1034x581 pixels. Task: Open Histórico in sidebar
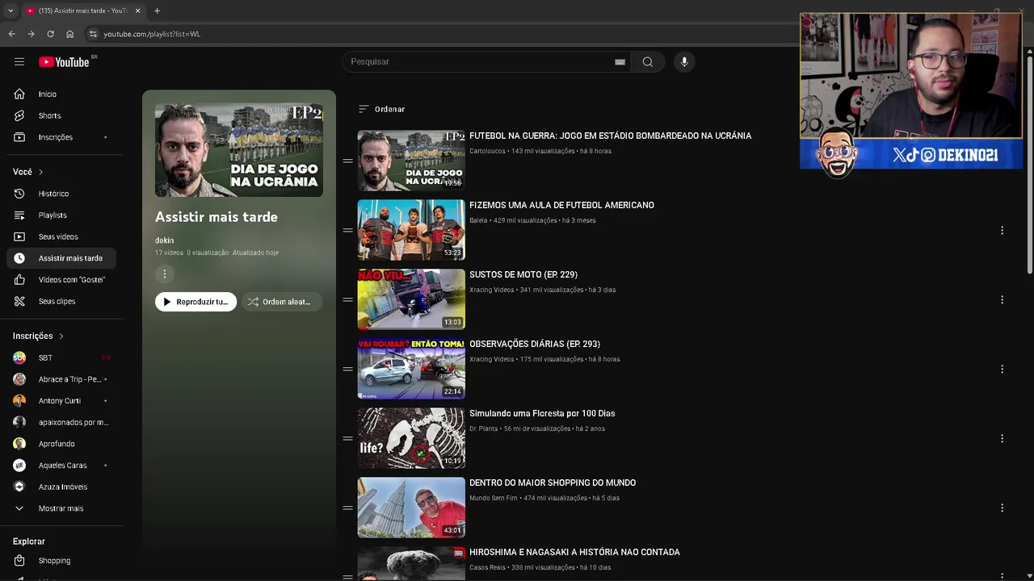point(63,194)
